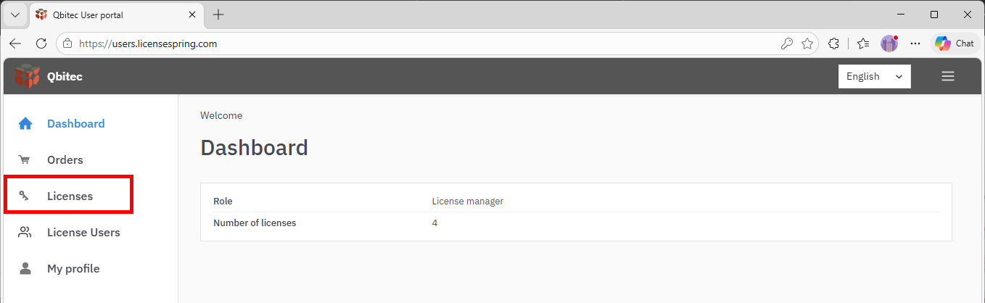Click the License Users people icon
The image size is (985, 303).
(25, 233)
